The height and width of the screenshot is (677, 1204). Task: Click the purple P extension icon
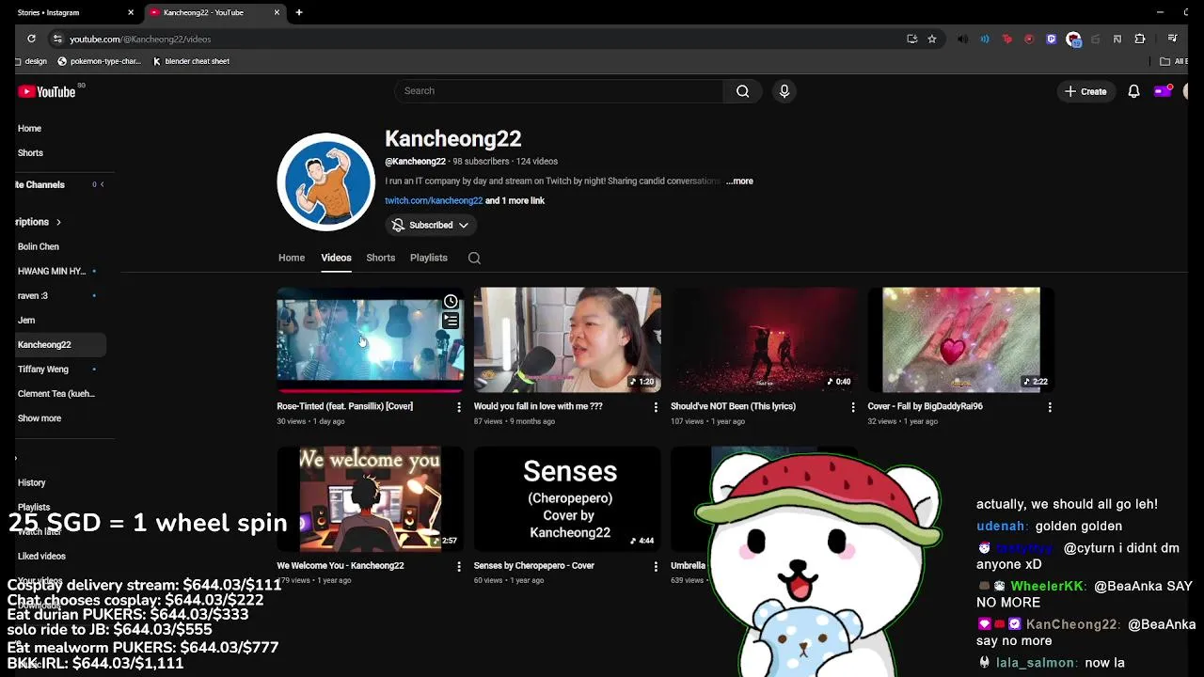(x=1052, y=39)
